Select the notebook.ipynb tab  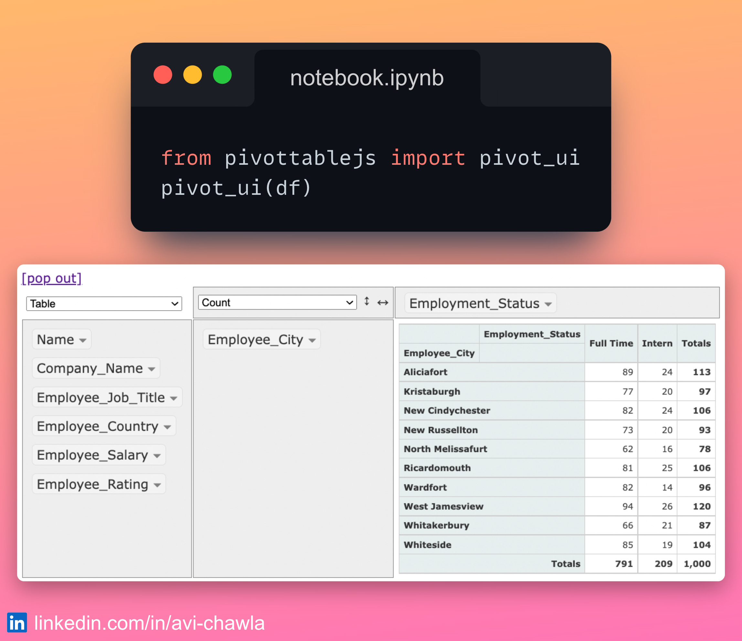coord(367,77)
